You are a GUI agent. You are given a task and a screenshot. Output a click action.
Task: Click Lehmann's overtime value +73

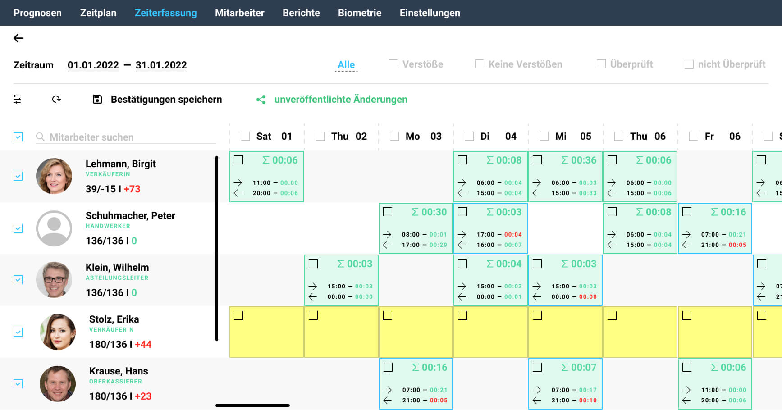(132, 189)
